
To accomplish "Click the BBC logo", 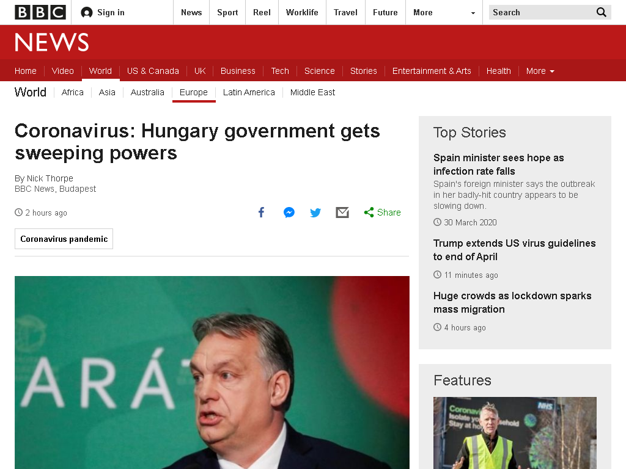I will pos(40,12).
